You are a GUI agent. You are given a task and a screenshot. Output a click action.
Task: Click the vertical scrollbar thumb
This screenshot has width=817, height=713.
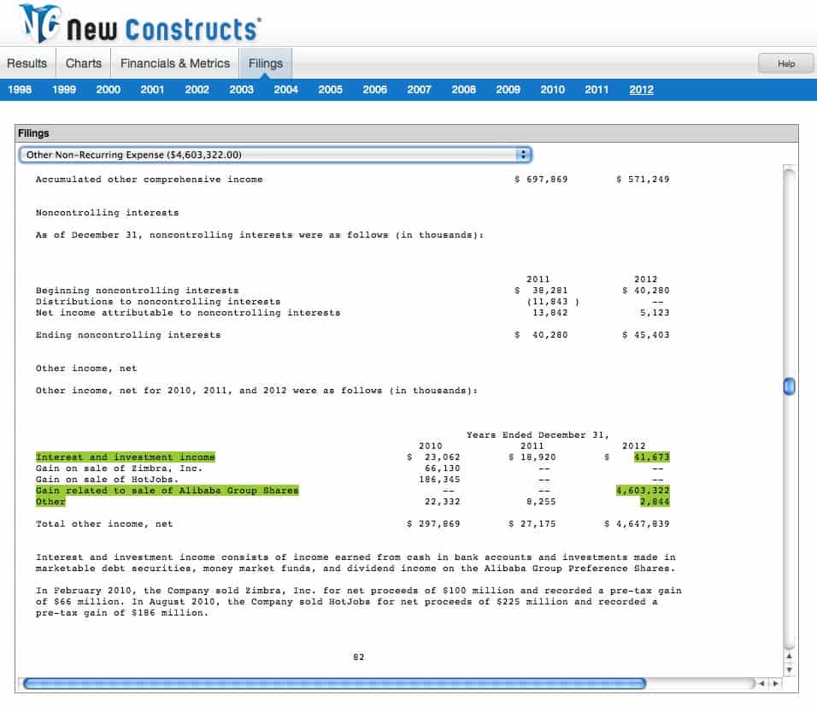tap(790, 386)
